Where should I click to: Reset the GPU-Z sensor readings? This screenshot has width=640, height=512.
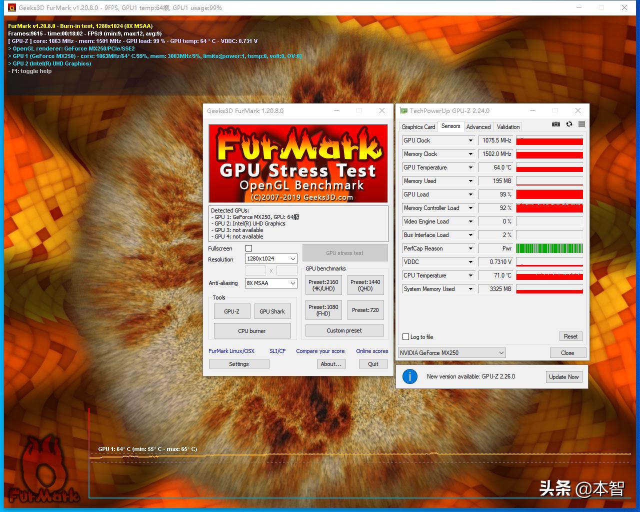pos(570,336)
